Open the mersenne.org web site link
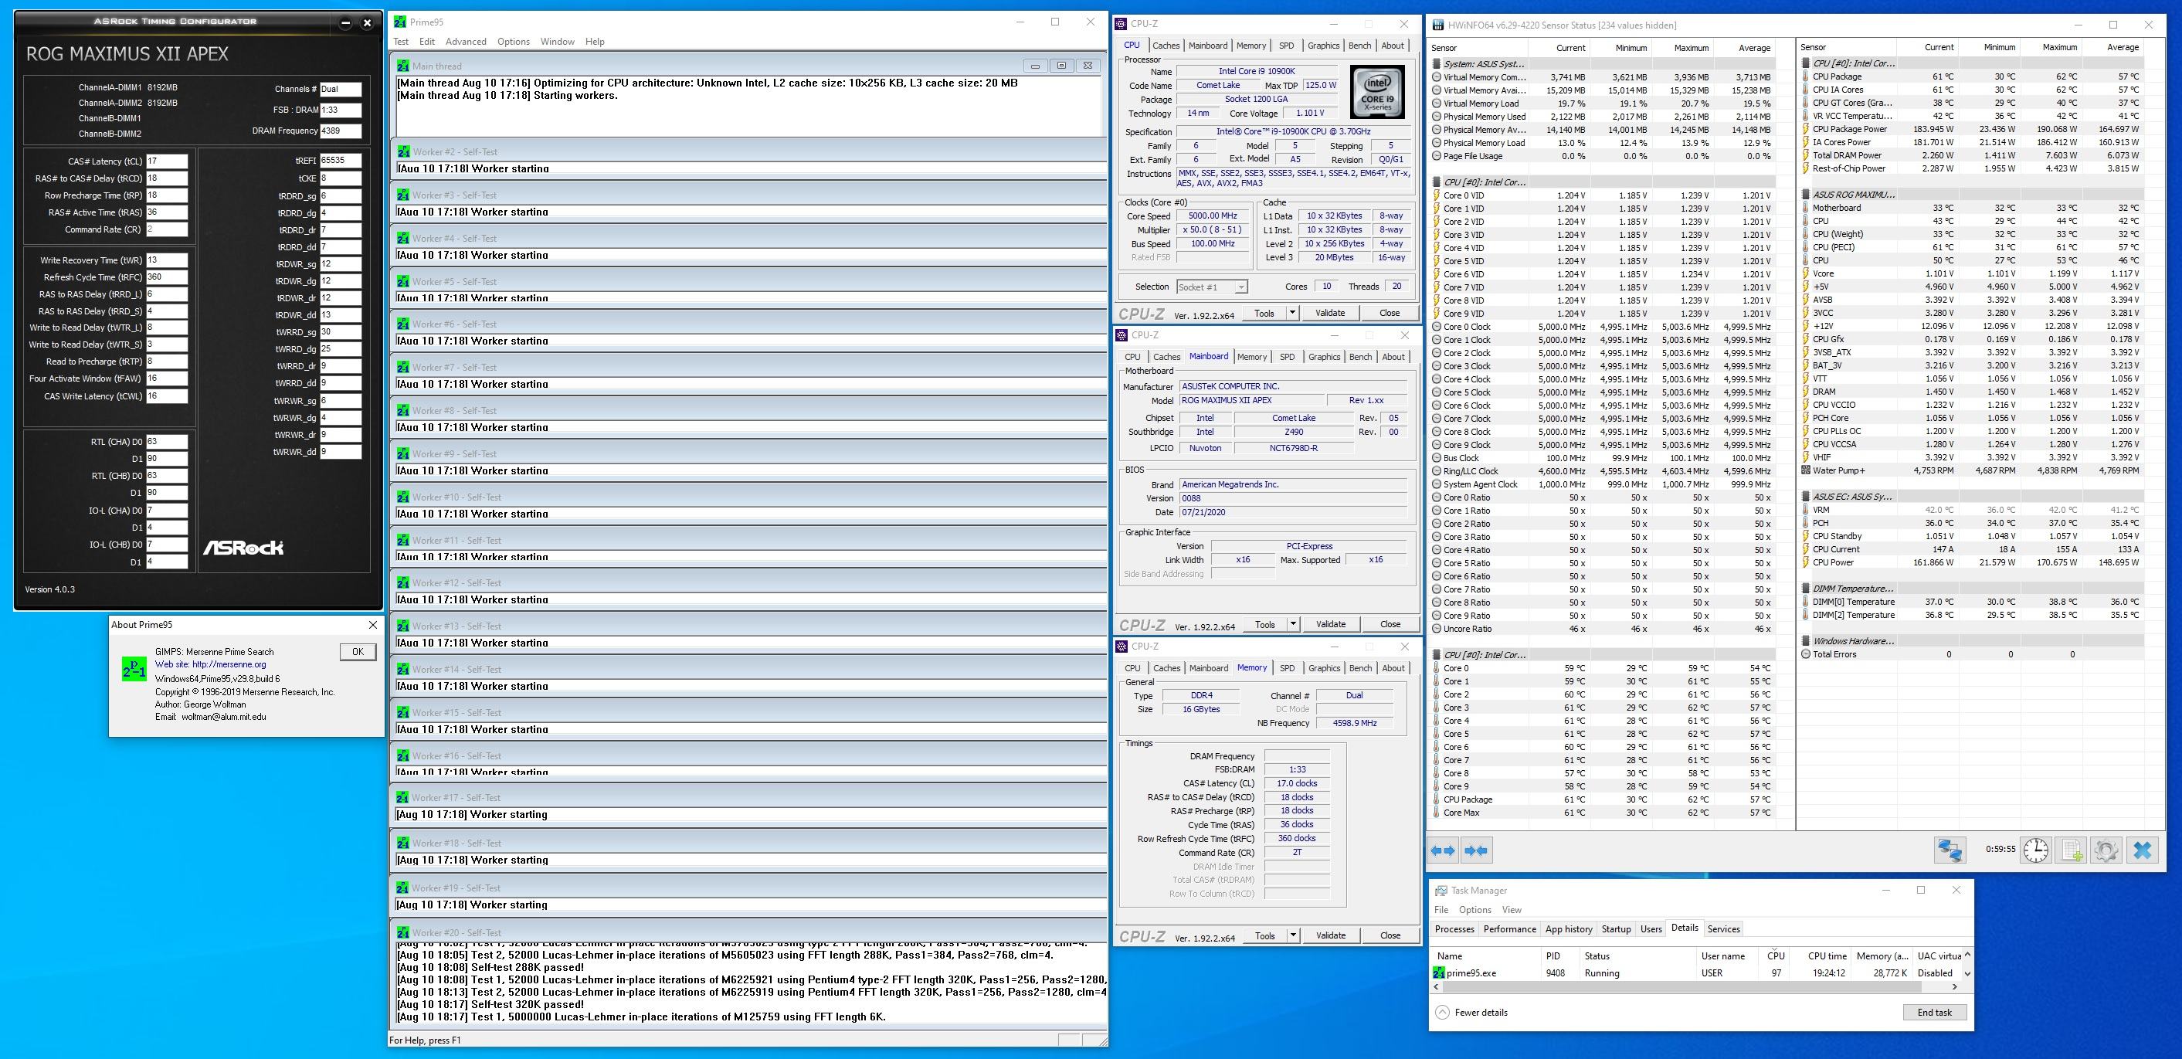This screenshot has width=2182, height=1059. (229, 664)
